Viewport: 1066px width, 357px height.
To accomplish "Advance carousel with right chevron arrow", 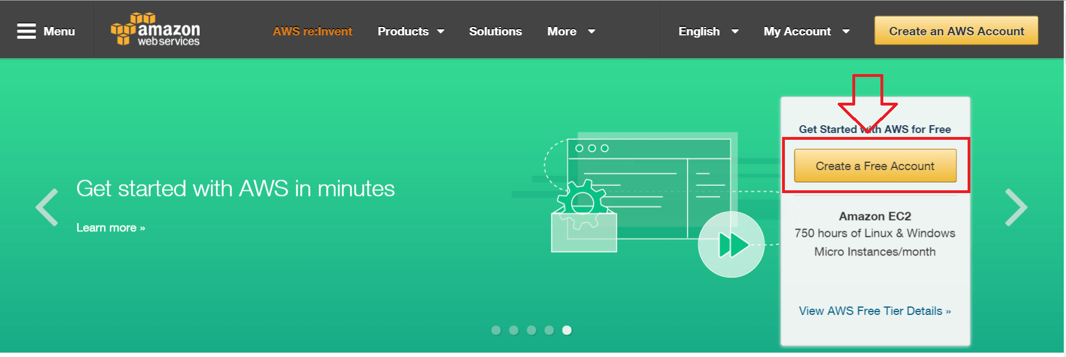I will pyautogui.click(x=1016, y=207).
